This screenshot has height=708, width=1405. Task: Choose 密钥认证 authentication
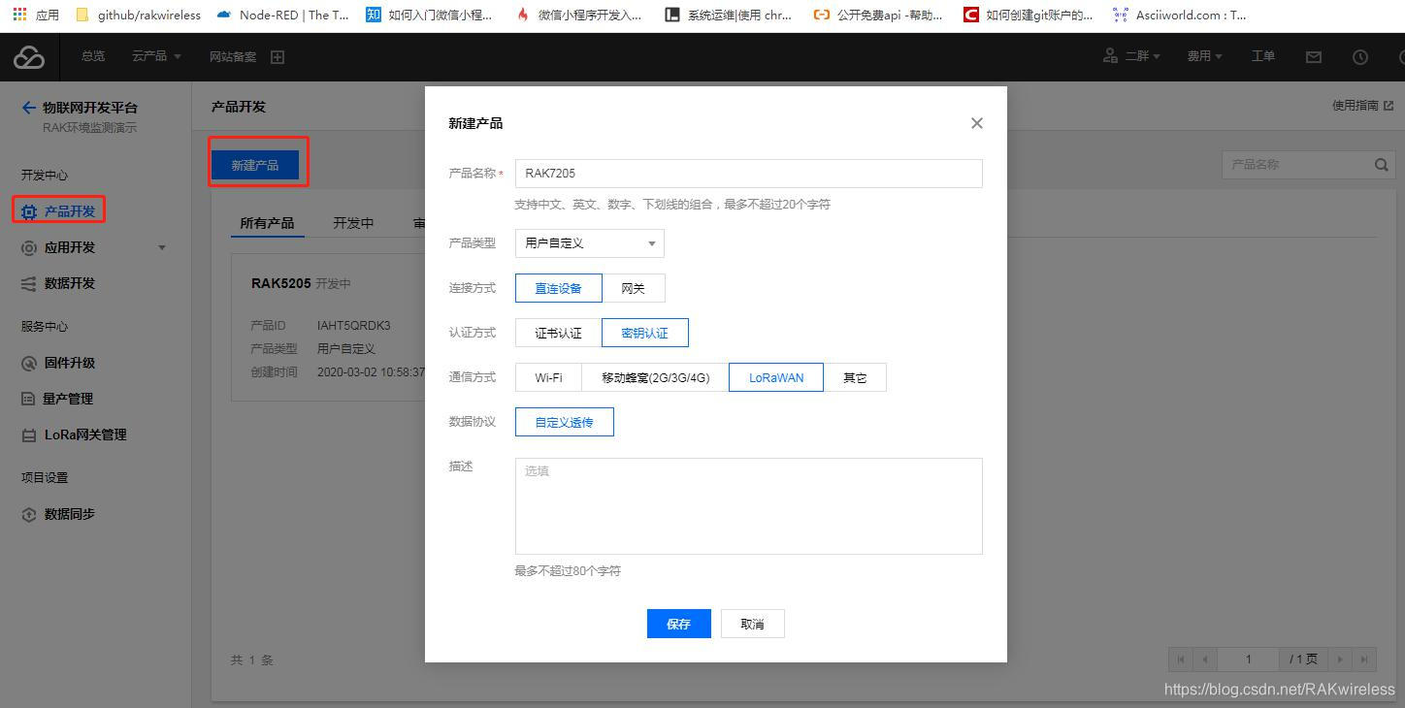tap(645, 333)
